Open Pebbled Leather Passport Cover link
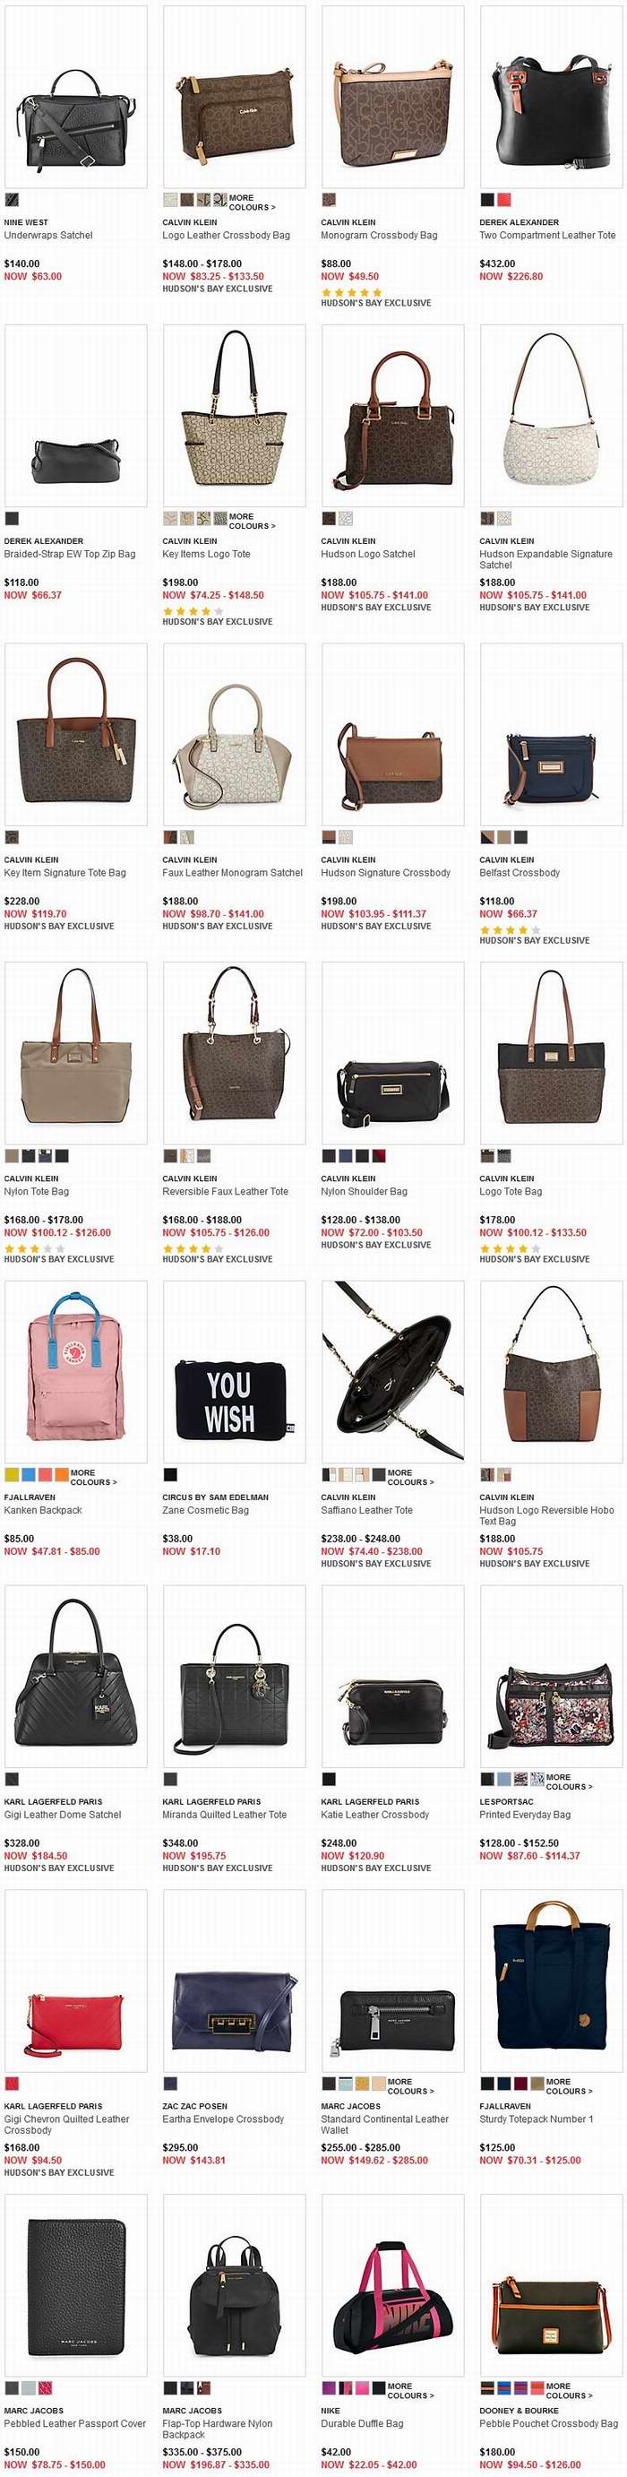 [x=75, y=2424]
